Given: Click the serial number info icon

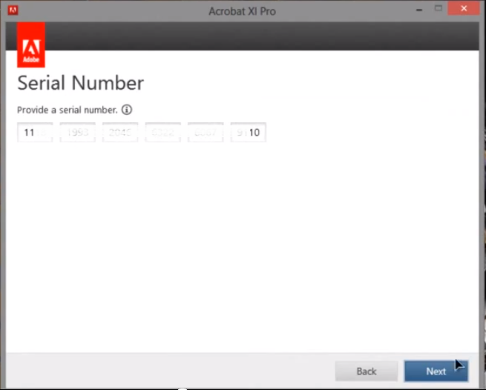Looking at the screenshot, I should 126,110.
